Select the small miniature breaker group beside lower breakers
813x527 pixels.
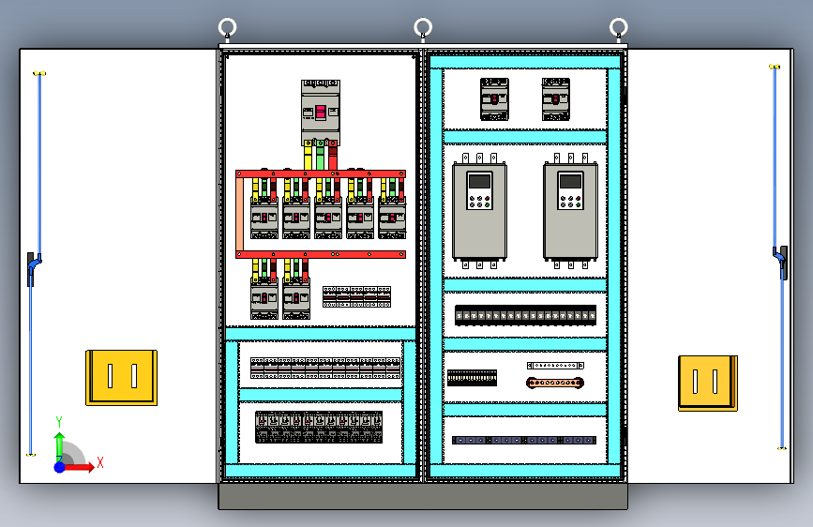tap(356, 296)
